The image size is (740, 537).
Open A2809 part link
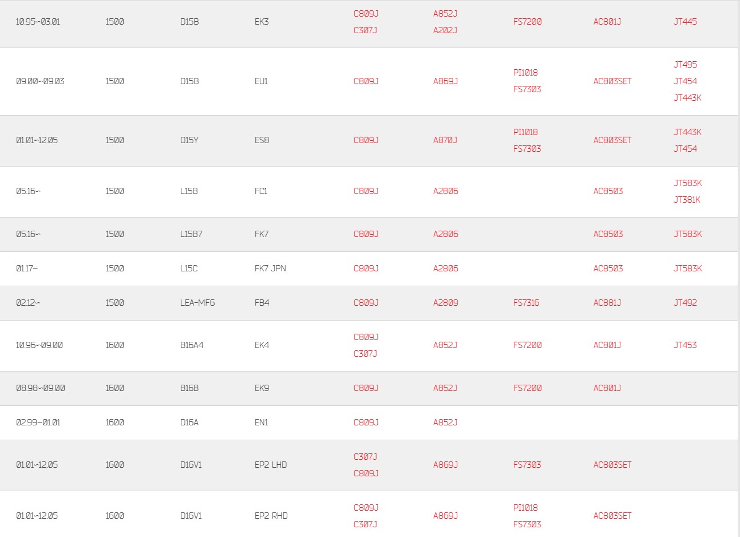pos(445,303)
